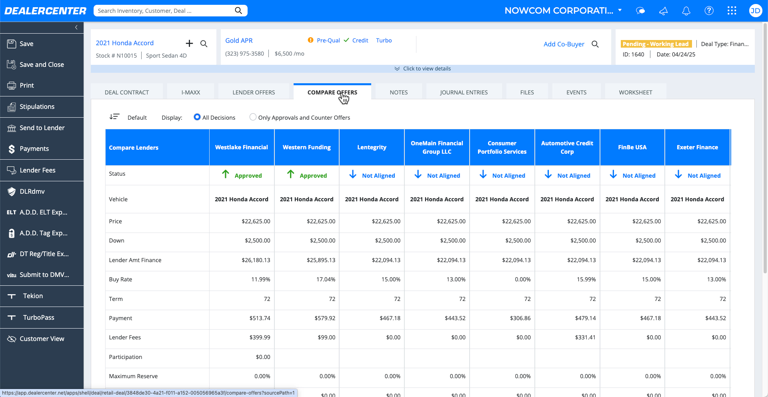
Task: Open Payments via the dollar icon
Action: 12,149
